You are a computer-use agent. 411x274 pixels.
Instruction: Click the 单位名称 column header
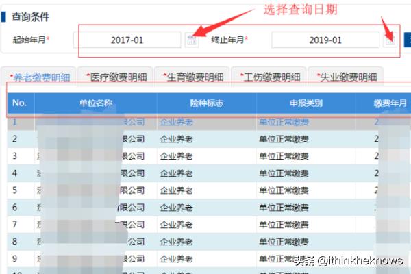pos(96,103)
